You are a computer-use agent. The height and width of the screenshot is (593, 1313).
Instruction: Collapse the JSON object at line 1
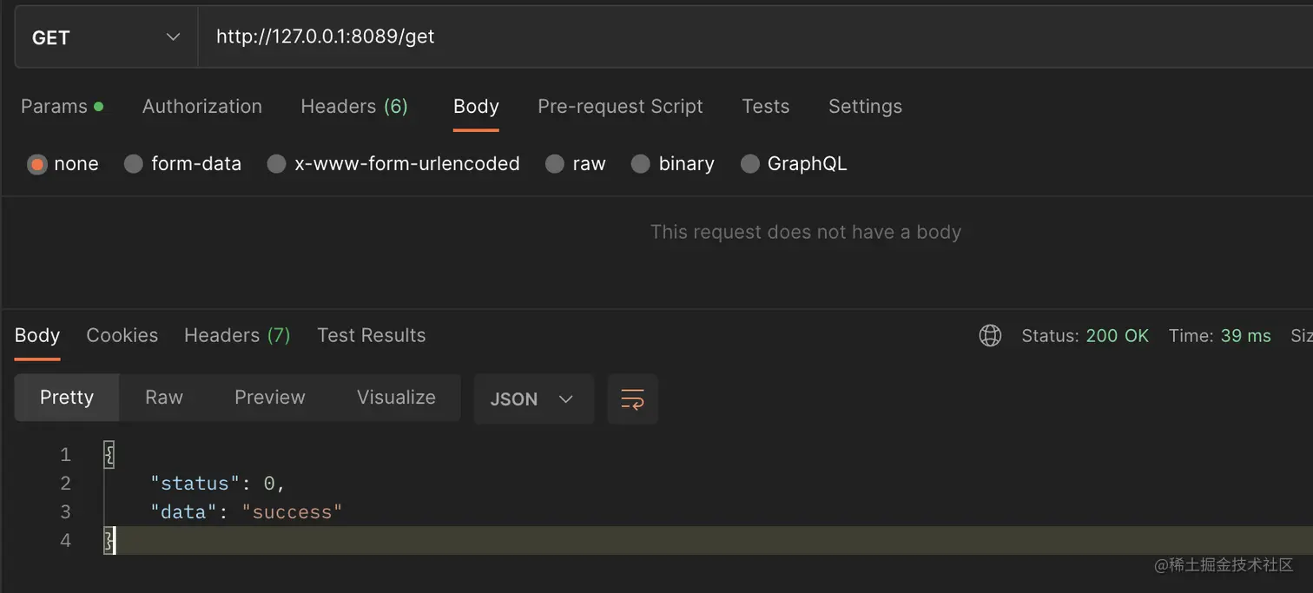[108, 453]
